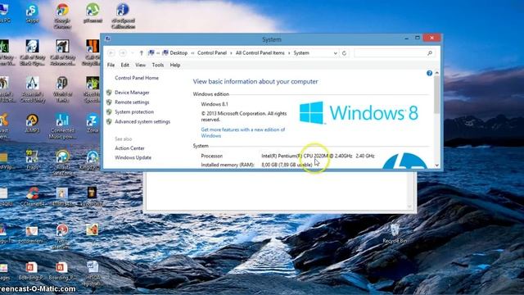524x295 pixels.
Task: Open the Tools menu
Action: click(x=158, y=65)
